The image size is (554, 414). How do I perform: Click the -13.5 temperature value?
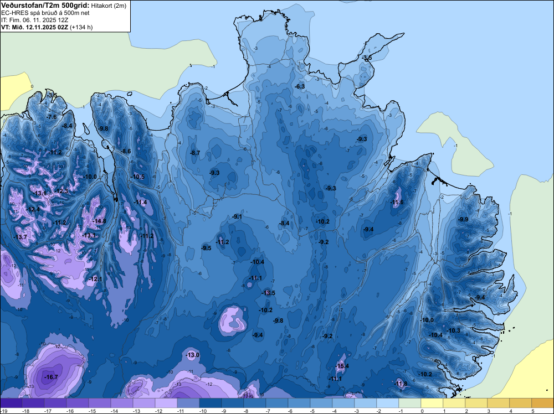point(268,293)
